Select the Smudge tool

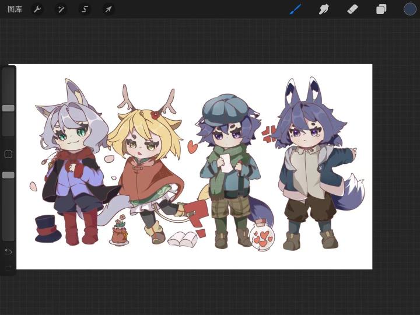tap(324, 9)
